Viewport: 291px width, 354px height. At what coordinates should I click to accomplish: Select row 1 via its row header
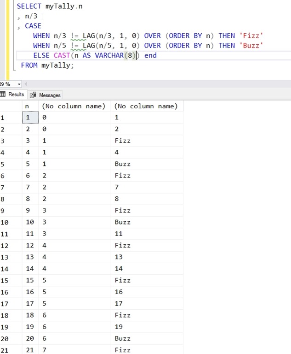click(4, 118)
